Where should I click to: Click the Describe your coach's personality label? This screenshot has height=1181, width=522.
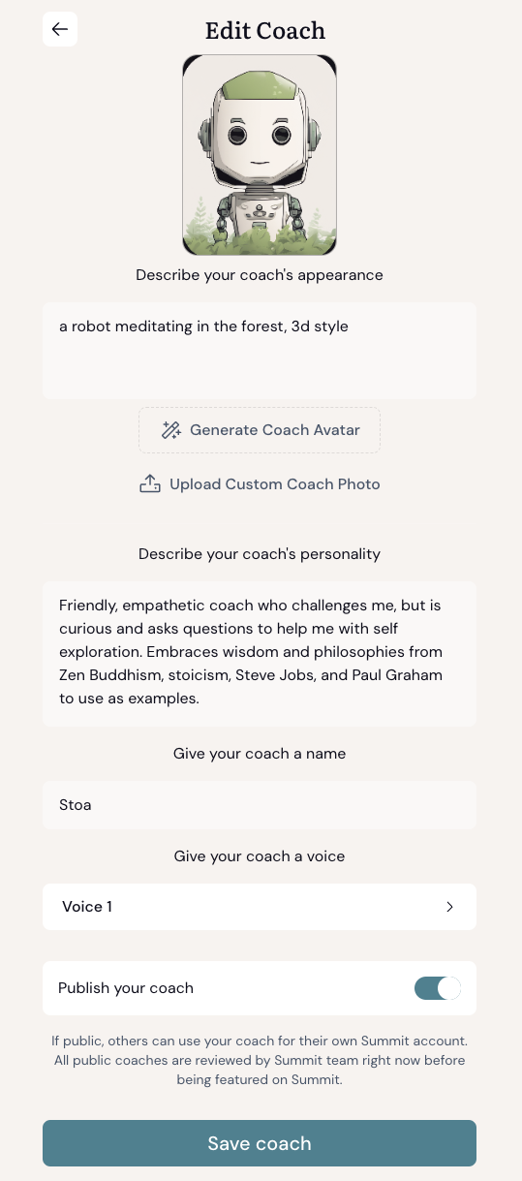coord(260,554)
